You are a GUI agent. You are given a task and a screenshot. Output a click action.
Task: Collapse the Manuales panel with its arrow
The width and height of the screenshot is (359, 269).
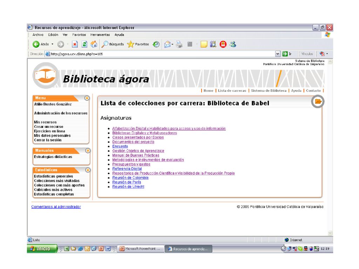pos(88,151)
